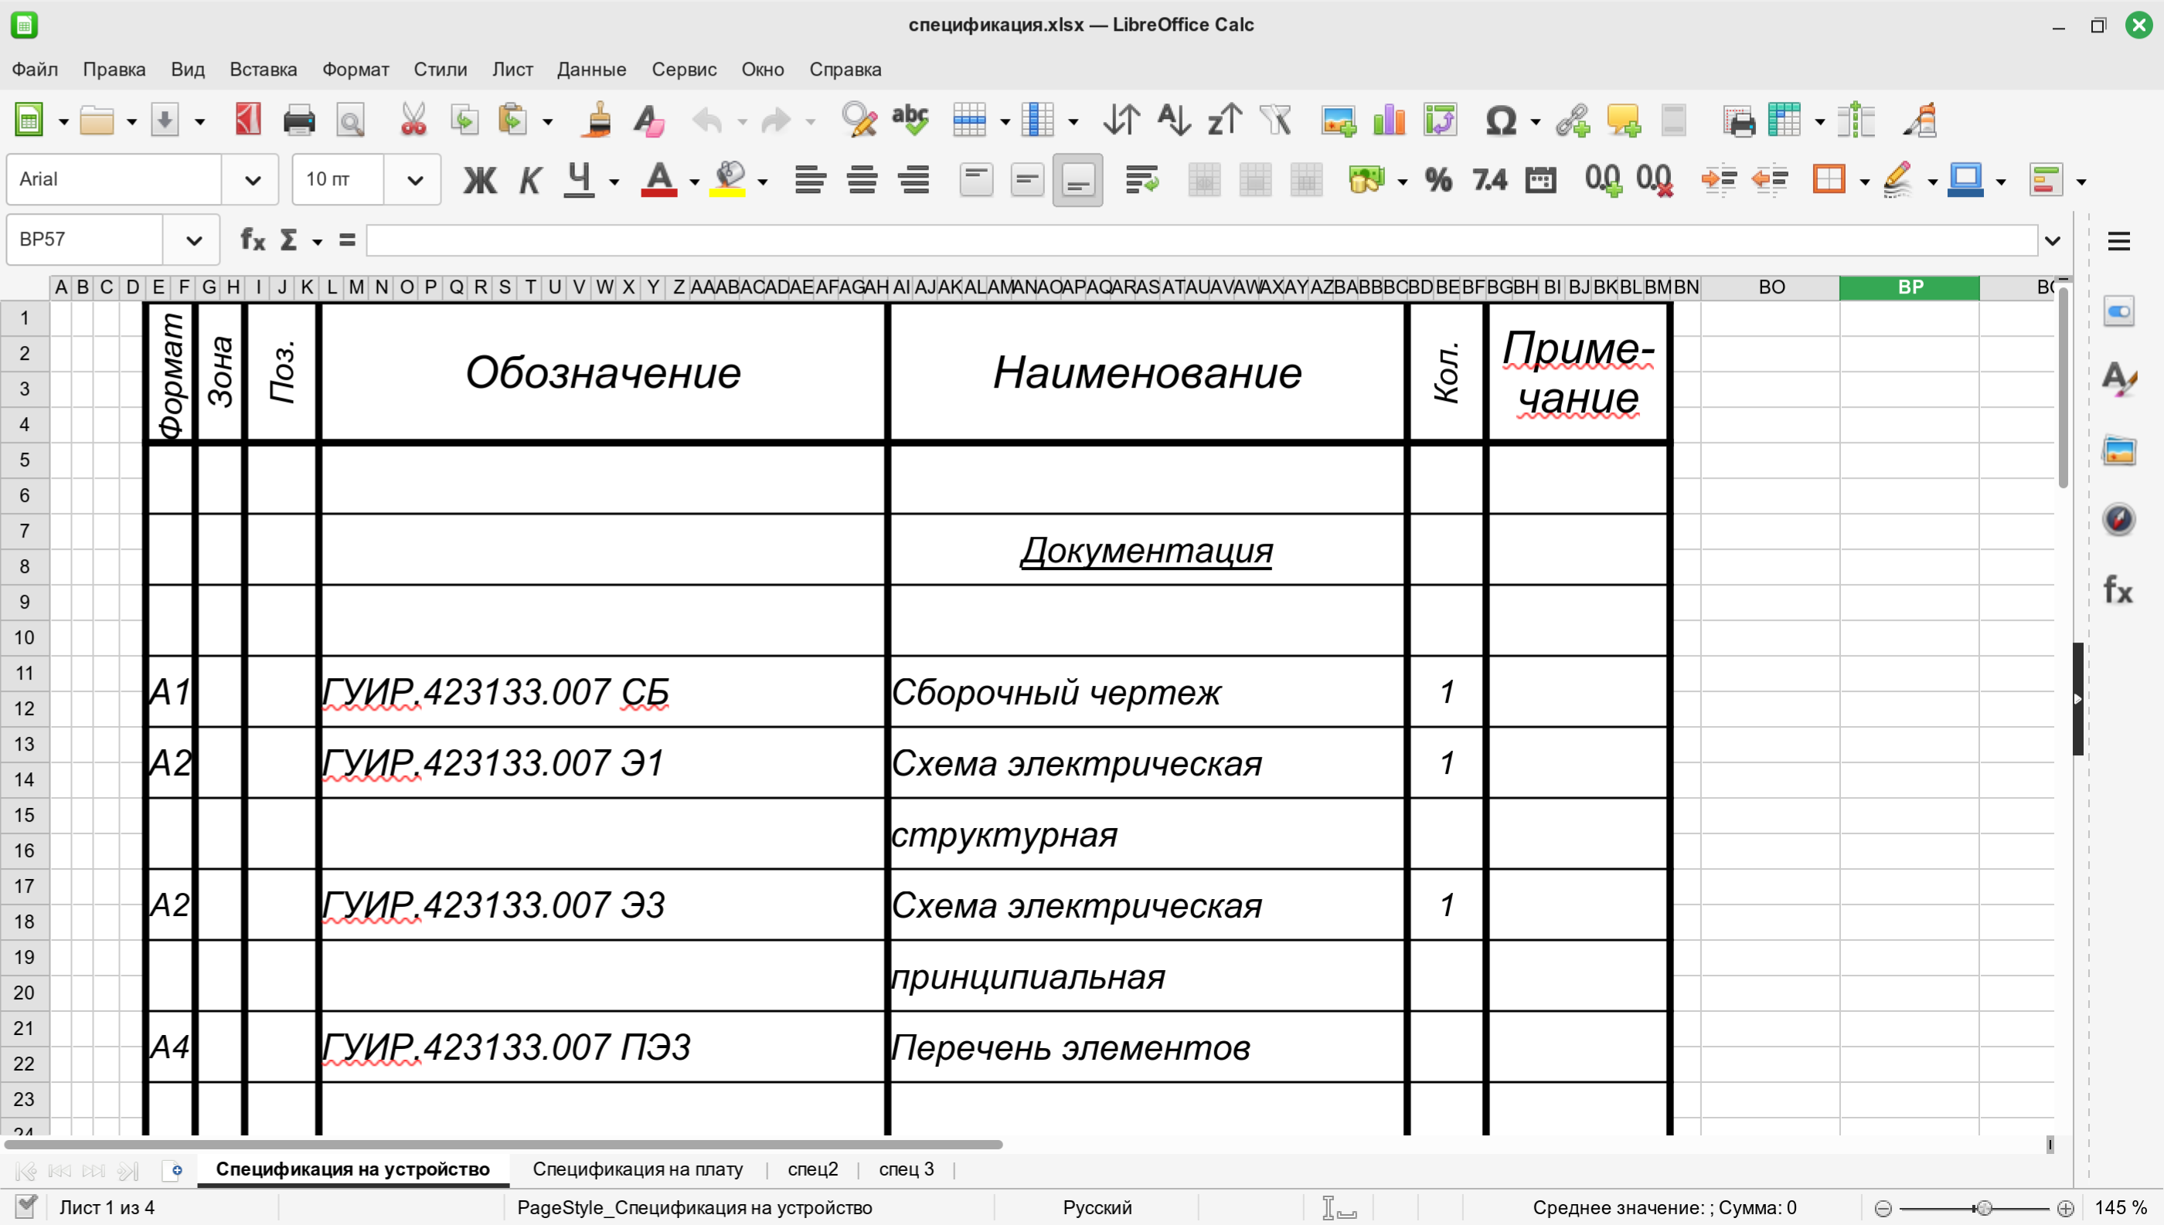Click the Sort Descending icon
The image size is (2164, 1225).
1225,120
